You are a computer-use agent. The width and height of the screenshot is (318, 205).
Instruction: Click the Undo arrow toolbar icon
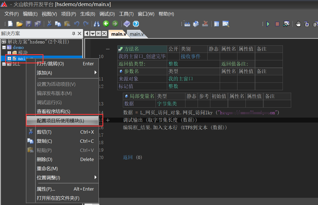pyautogui.click(x=76, y=24)
